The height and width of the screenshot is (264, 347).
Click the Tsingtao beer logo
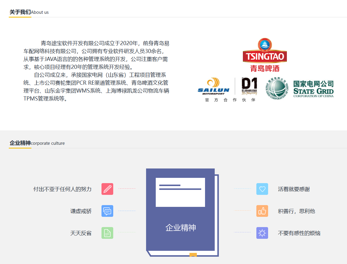265,55
